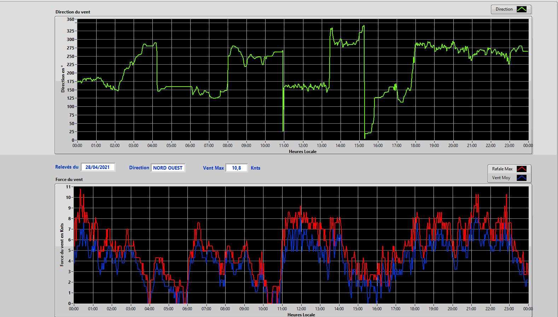Click the 06:00 tick on force chart

[x=187, y=309]
